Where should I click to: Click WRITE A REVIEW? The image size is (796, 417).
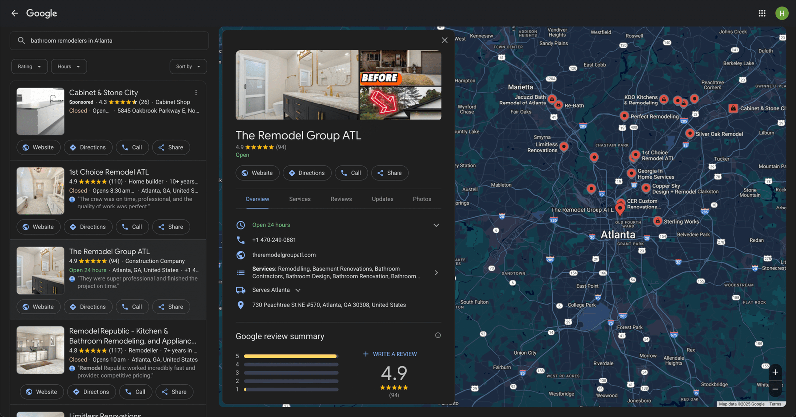(390, 354)
